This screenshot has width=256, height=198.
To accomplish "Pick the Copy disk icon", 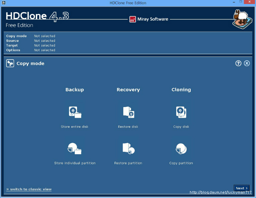I will click(181, 112).
